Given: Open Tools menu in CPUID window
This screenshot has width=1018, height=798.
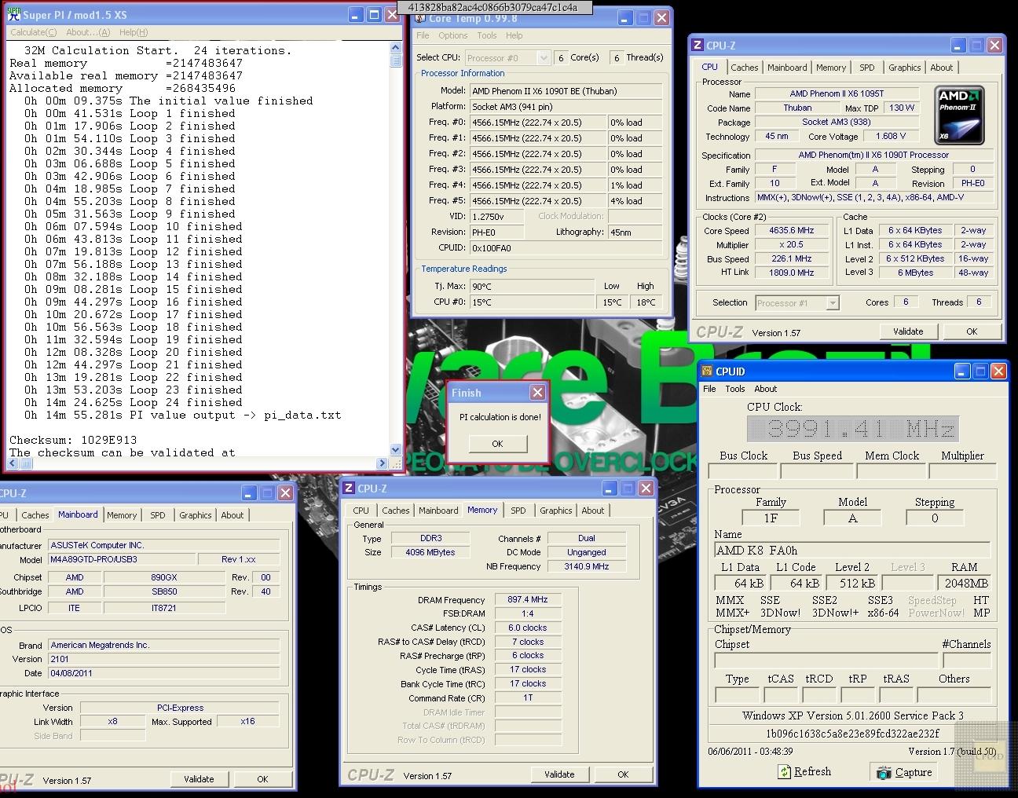Looking at the screenshot, I should click(x=735, y=389).
